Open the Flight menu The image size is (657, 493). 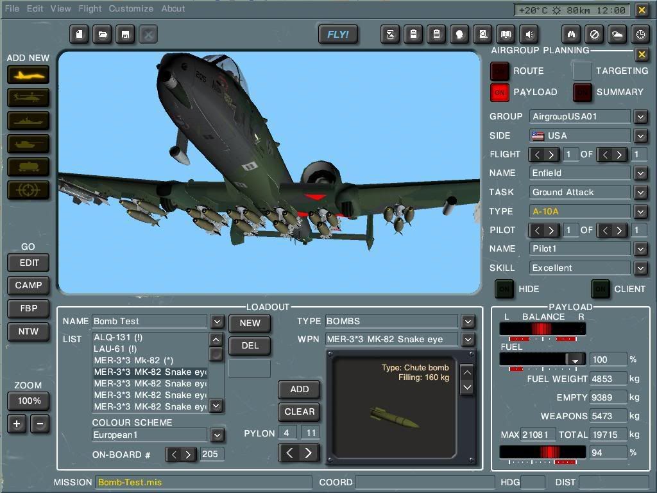[90, 9]
